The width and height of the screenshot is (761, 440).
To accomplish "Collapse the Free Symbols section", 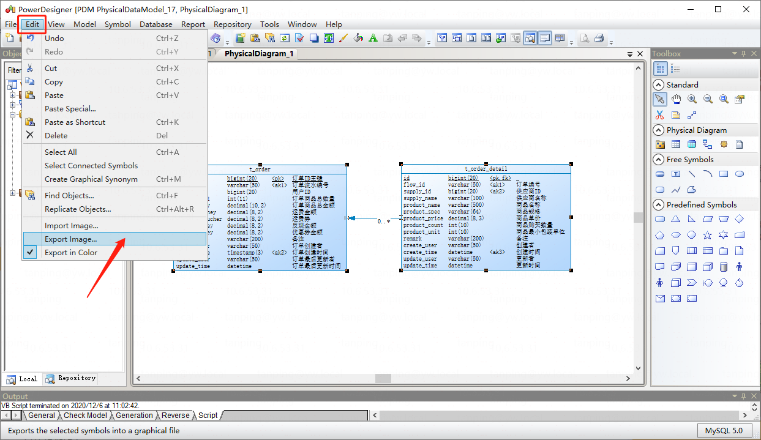I will click(658, 159).
